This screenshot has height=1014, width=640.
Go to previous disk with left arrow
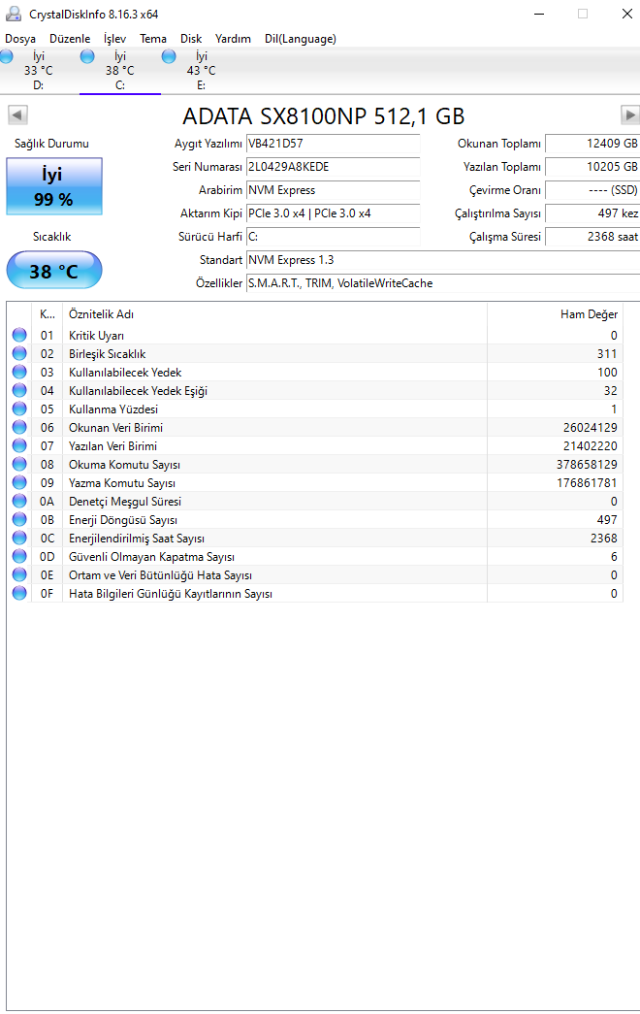coord(17,115)
